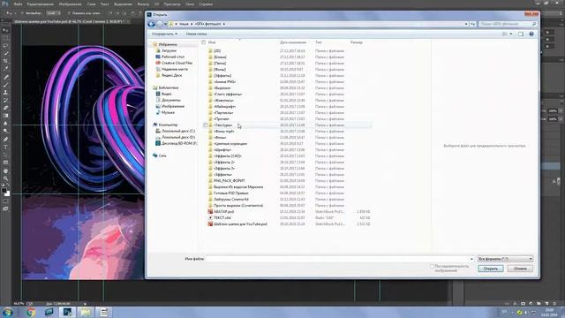
Task: Select the Hand tool
Action: (6, 170)
